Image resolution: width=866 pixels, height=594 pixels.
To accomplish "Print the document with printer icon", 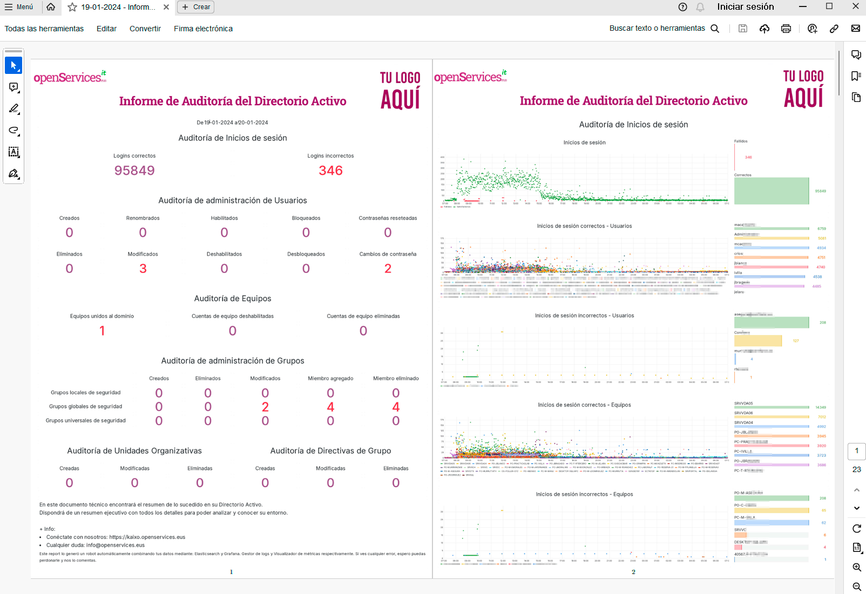I will (x=786, y=29).
